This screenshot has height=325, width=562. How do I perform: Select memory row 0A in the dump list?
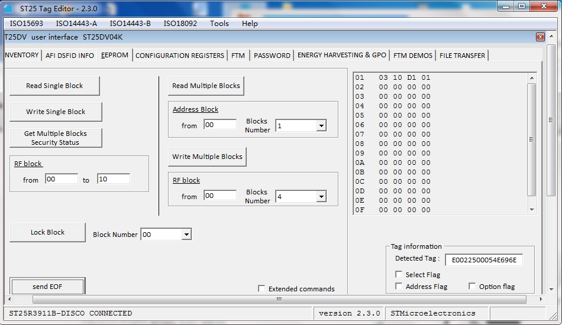click(x=393, y=163)
